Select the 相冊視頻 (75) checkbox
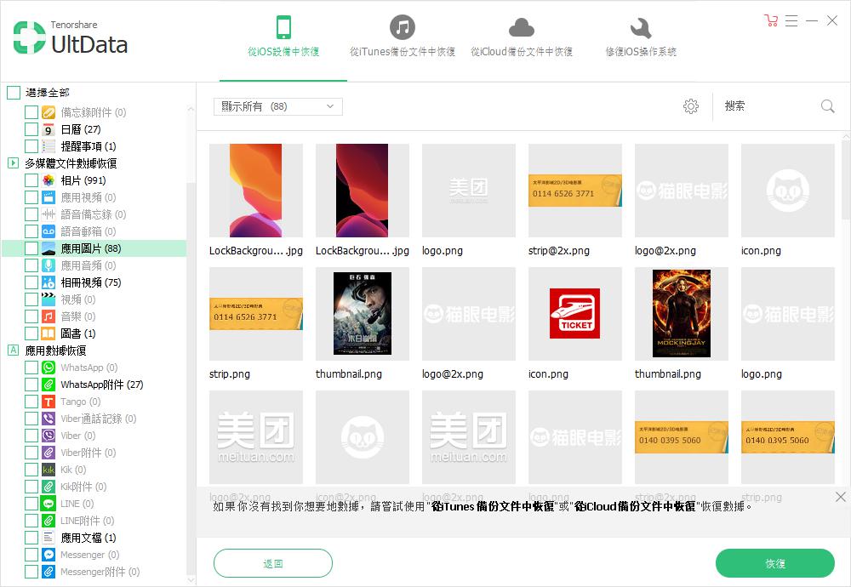 (x=31, y=282)
